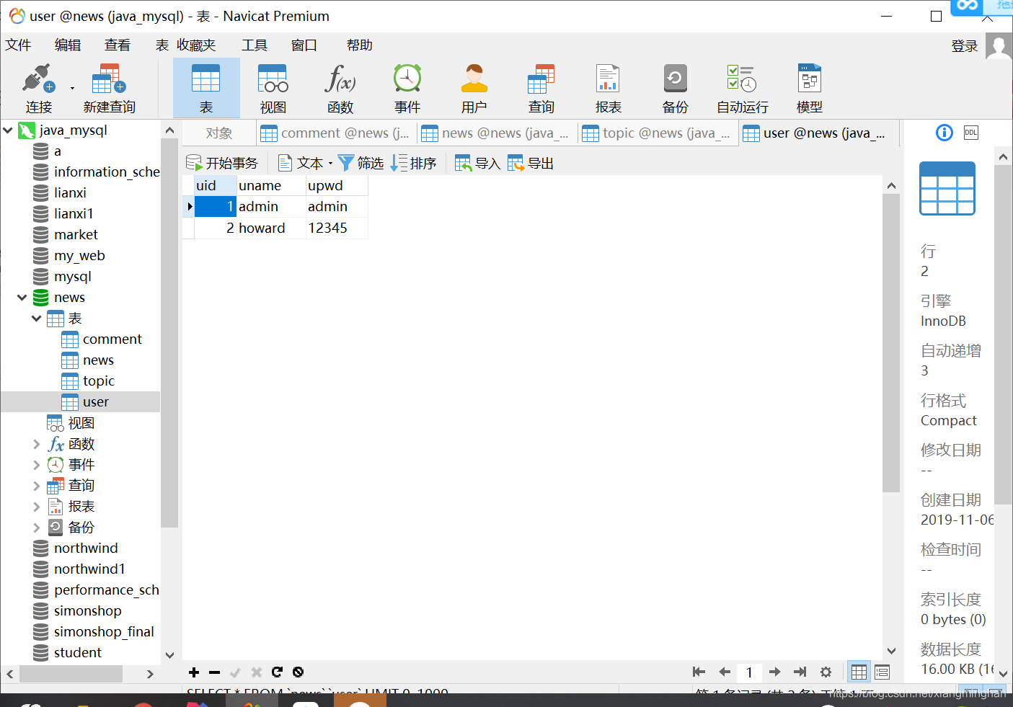Show the info panel via the blue 'i' icon

(945, 133)
